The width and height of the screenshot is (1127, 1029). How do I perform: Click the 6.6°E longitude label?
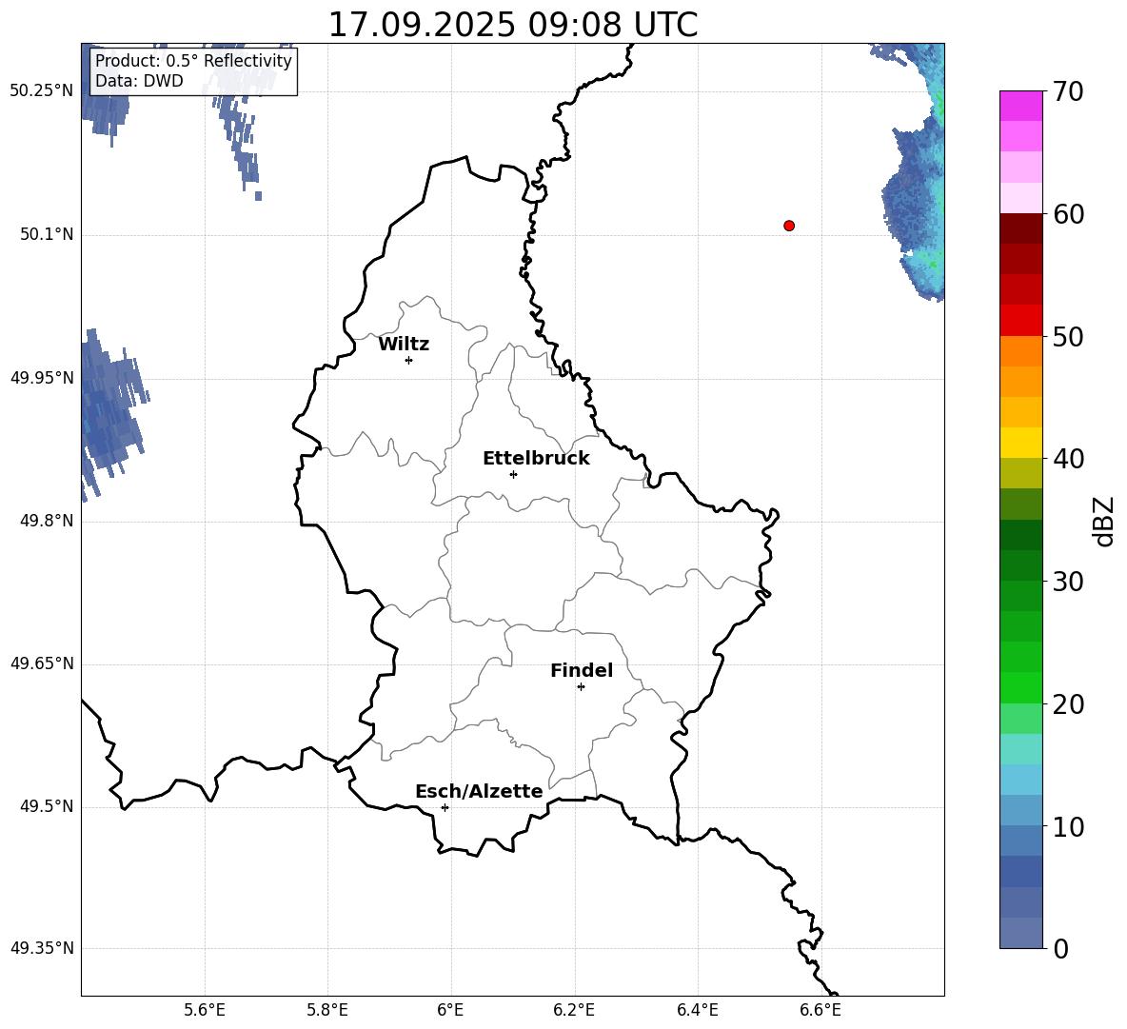(x=821, y=1010)
